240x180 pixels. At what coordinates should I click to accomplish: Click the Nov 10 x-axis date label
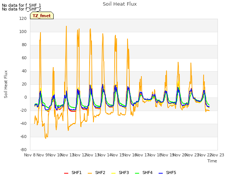55,155
